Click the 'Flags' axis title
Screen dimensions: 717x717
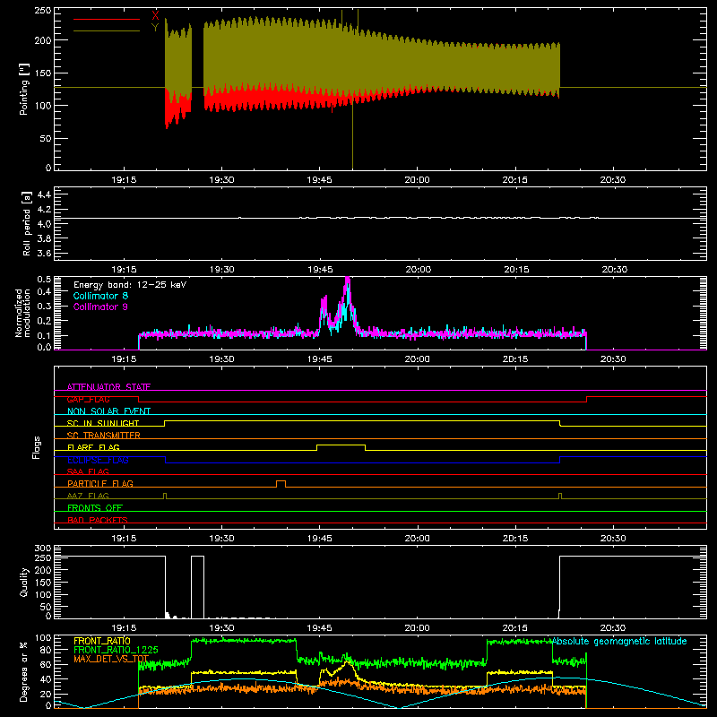pyautogui.click(x=36, y=447)
